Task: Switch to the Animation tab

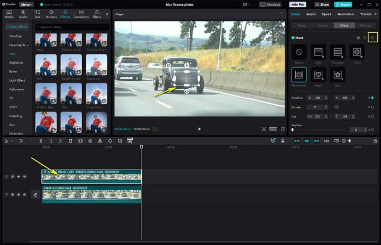Action: [x=346, y=14]
